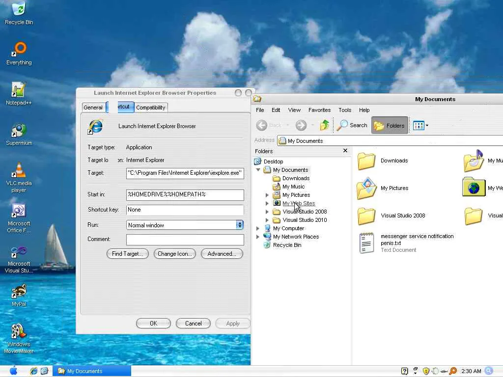Open the View menu in My Documents
This screenshot has height=377, width=503.
[294, 110]
